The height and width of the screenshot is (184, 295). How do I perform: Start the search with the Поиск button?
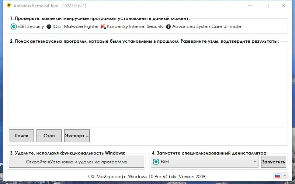(x=21, y=135)
